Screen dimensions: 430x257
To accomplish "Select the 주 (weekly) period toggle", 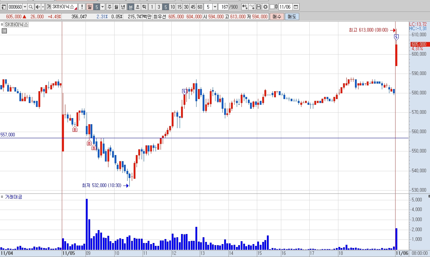I will 110,7.
